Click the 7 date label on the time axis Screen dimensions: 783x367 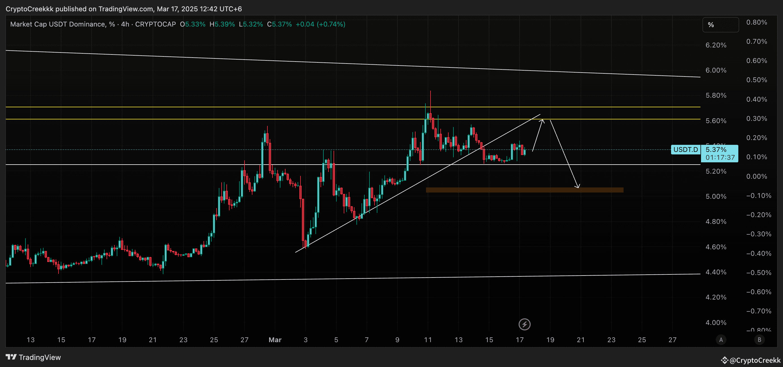point(367,340)
